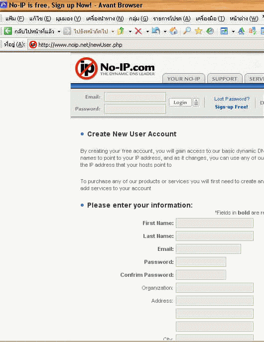
Task: Open dropdown arrow next to refresh icon
Action: coord(165,32)
